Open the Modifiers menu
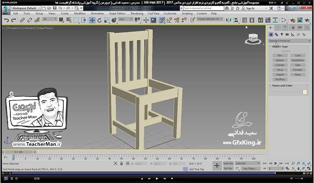Image resolution: width=314 pixels, height=183 pixels. [x=80, y=13]
